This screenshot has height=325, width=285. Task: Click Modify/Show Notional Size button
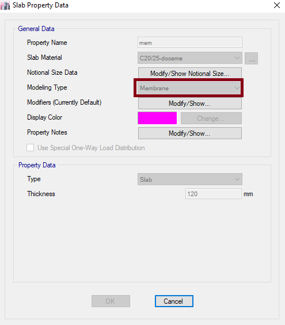pyautogui.click(x=190, y=74)
